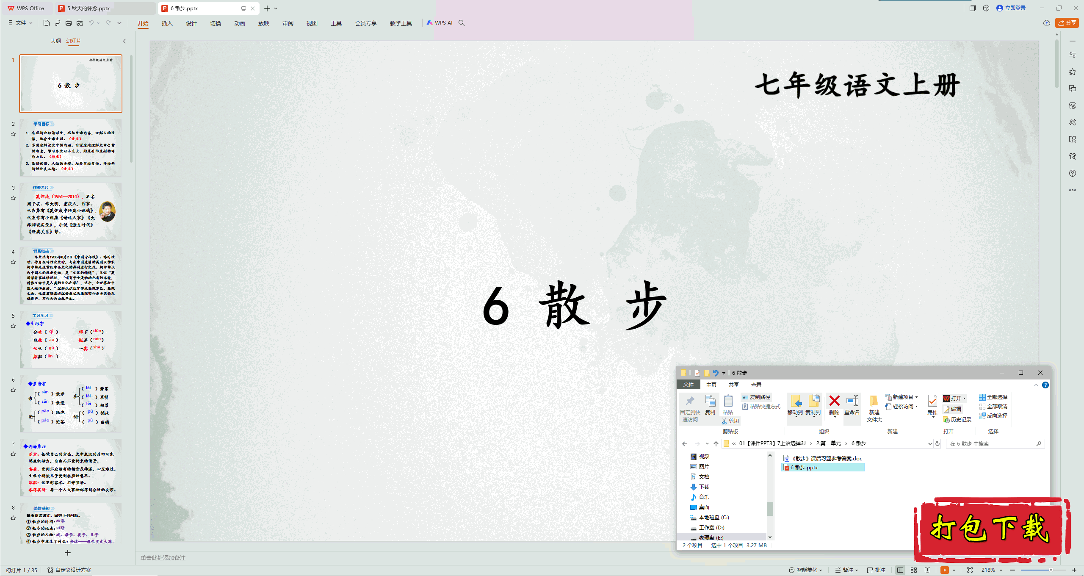Click the Cut scissors in Explorer
This screenshot has width=1084, height=576.
725,421
